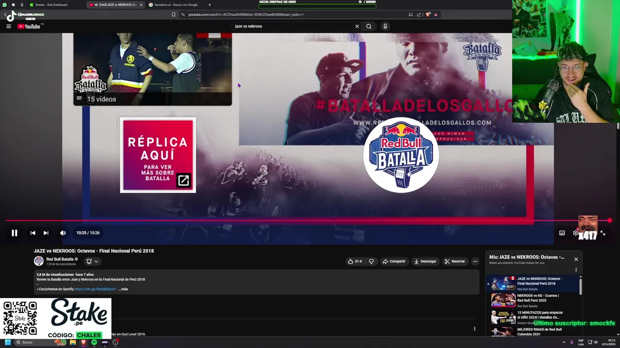Run search with the magnifier button
The image size is (620, 348).
coord(369,26)
